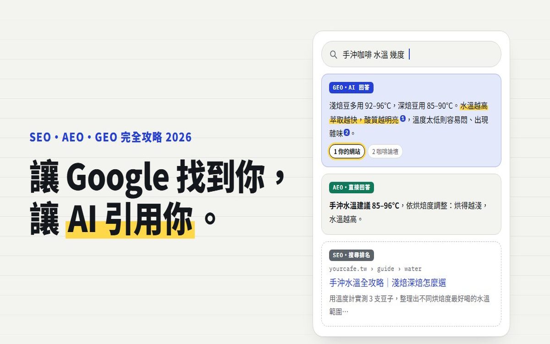This screenshot has width=550, height=344.
Task: Open the 手沖水溫全攻略｜淺焙深焙怎麼選 result link
Action: [x=388, y=283]
